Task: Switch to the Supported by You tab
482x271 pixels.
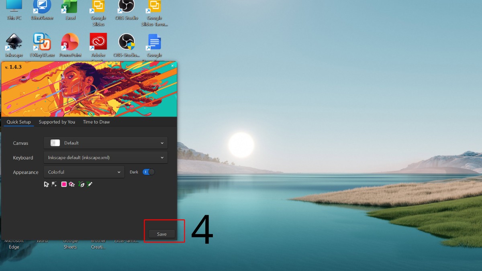Action: pos(57,122)
